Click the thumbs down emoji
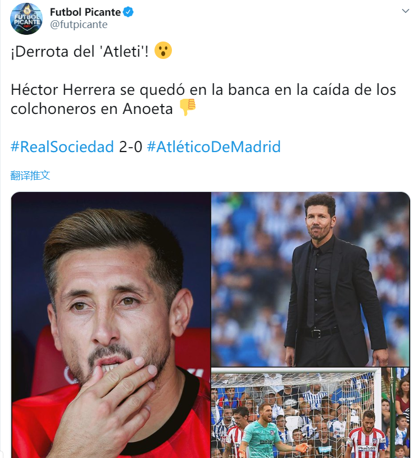Viewport: 418px width, 458px height. [187, 107]
